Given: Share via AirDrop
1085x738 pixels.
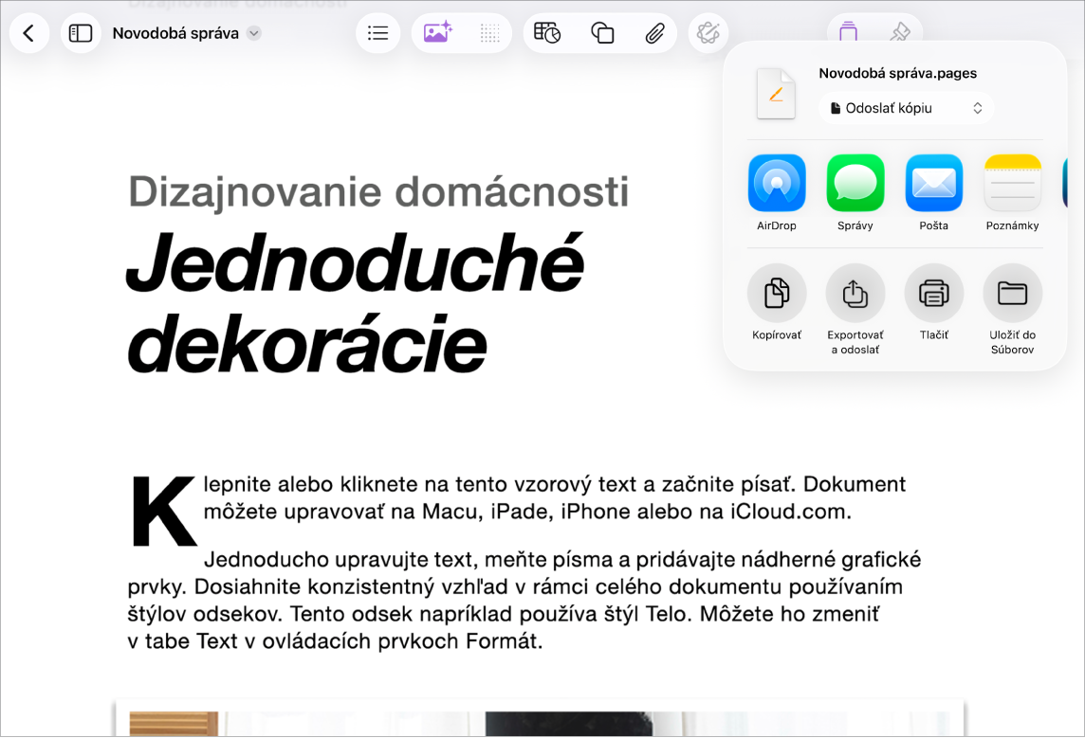Looking at the screenshot, I should click(777, 193).
